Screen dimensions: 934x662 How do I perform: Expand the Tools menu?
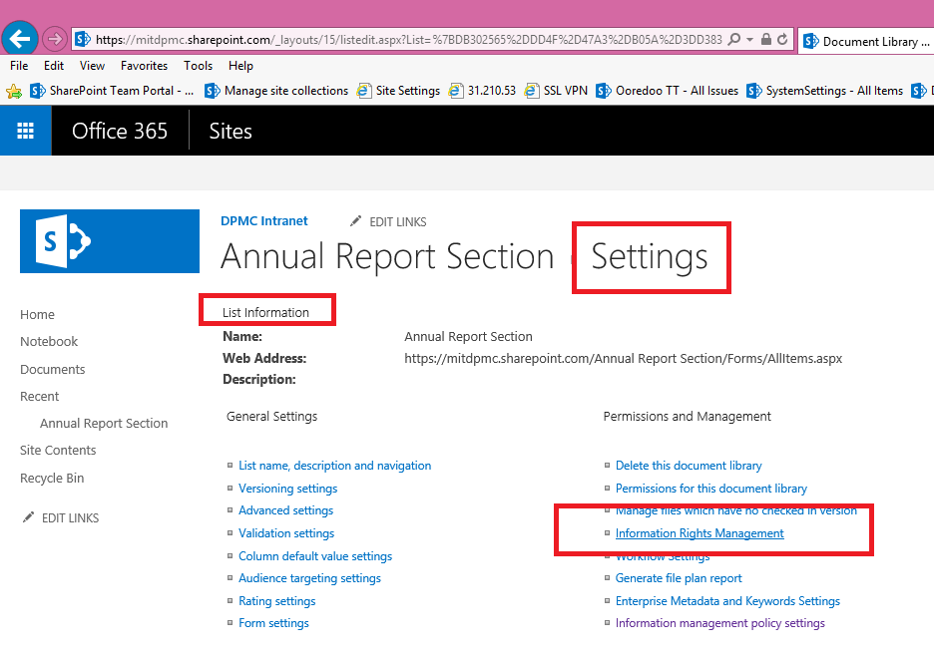click(198, 65)
